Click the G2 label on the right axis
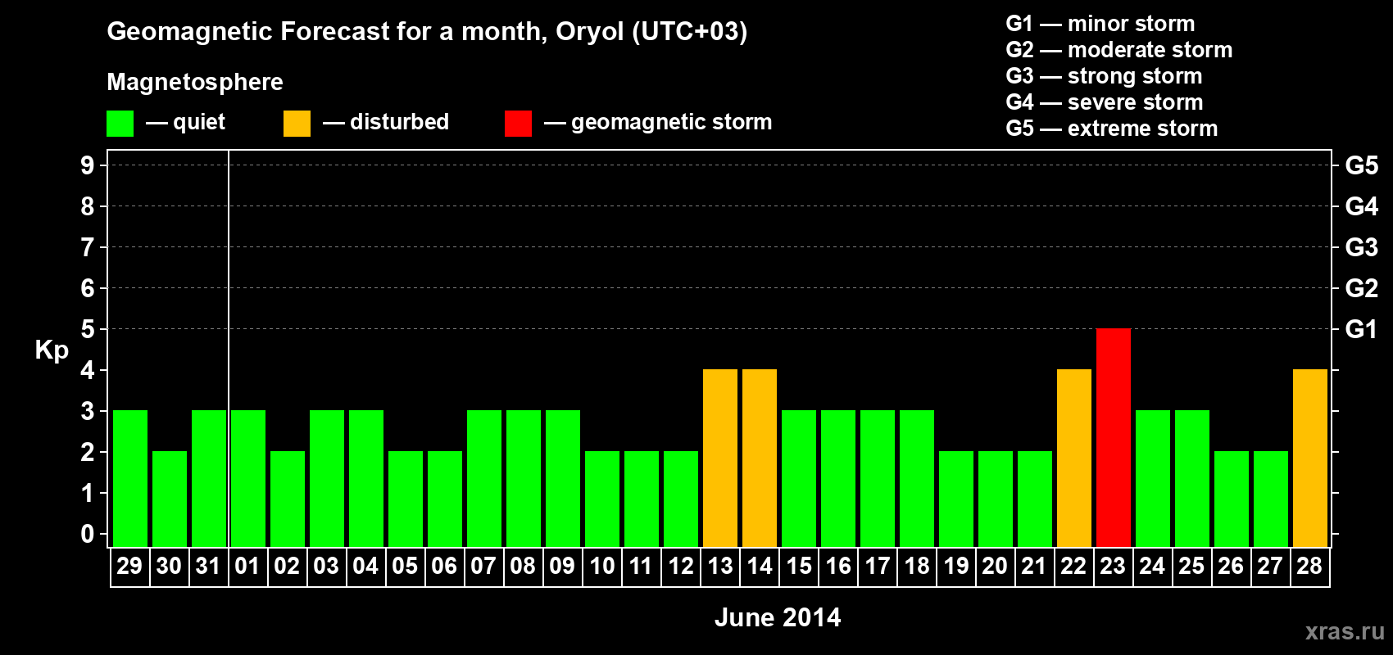The image size is (1393, 655). pyautogui.click(x=1362, y=288)
